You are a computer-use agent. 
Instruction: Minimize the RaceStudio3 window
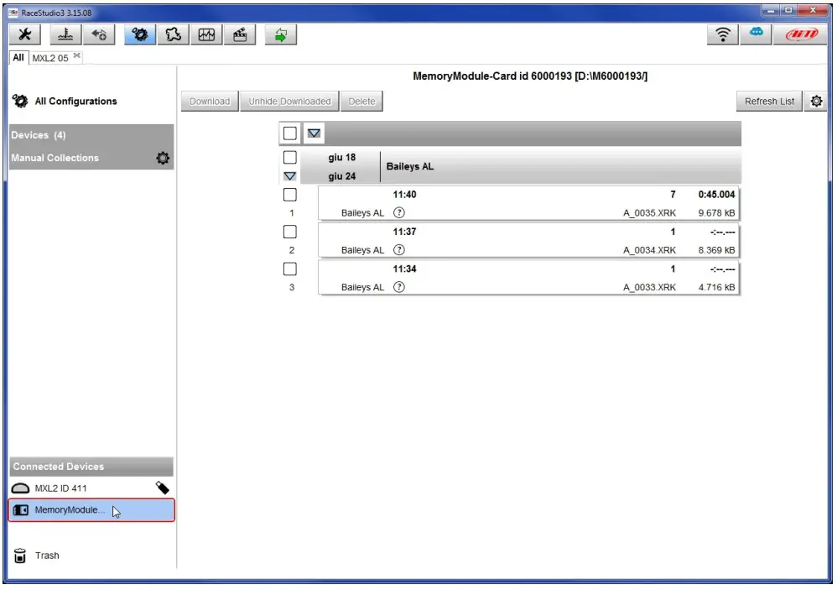point(770,11)
